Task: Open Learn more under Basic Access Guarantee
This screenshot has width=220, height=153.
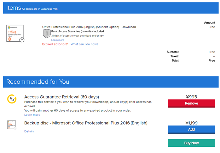Action: pos(58,40)
